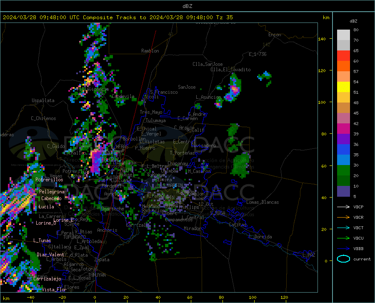The image size is (375, 303).
Task: Click the 'C_Guido' map label
Action: click(x=56, y=146)
